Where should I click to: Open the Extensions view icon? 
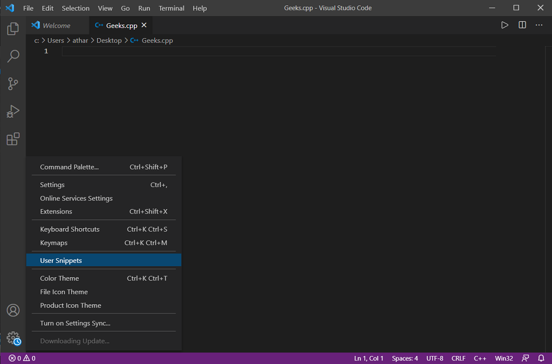point(13,139)
